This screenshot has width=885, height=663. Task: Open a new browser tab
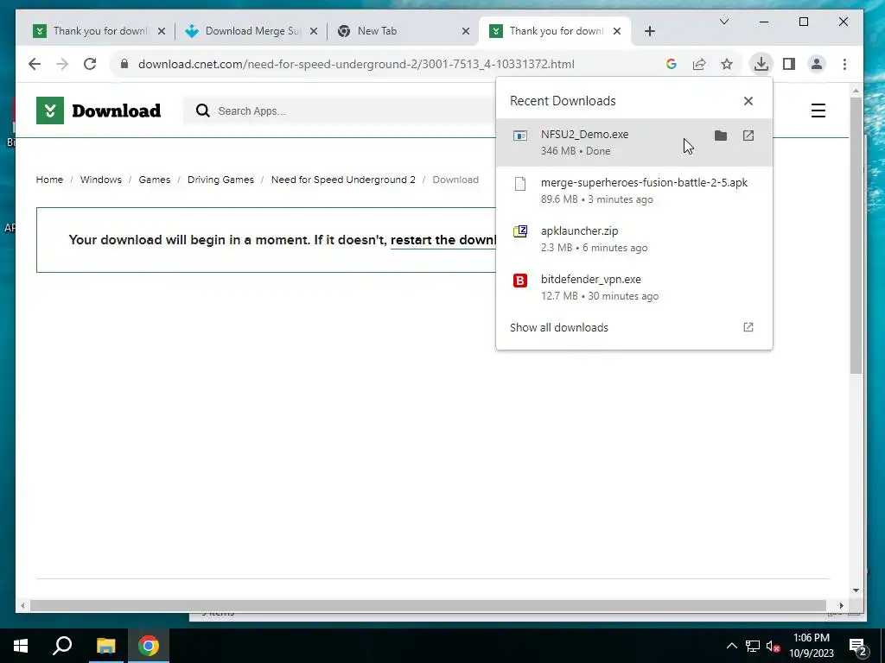[x=650, y=31]
